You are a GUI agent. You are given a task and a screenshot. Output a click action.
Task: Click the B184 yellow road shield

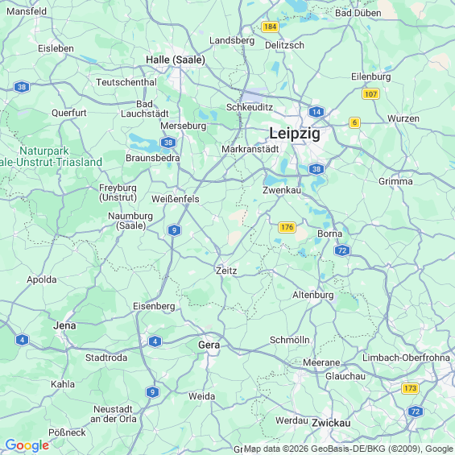[270, 27]
